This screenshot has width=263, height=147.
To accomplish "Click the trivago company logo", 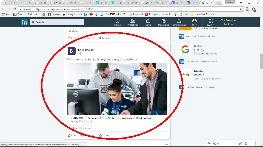I will [x=185, y=75].
